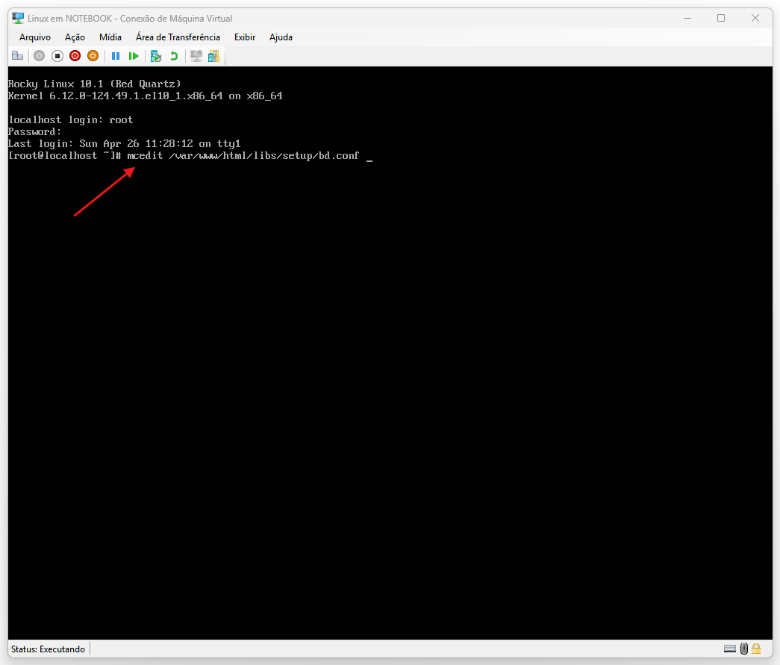Click the Ctrl+Alt+Del toolbar icon

coord(17,56)
